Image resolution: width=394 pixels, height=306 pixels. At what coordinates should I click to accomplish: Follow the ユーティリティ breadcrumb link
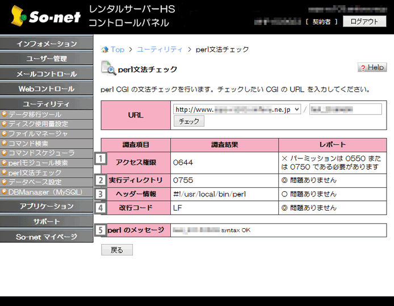click(160, 49)
